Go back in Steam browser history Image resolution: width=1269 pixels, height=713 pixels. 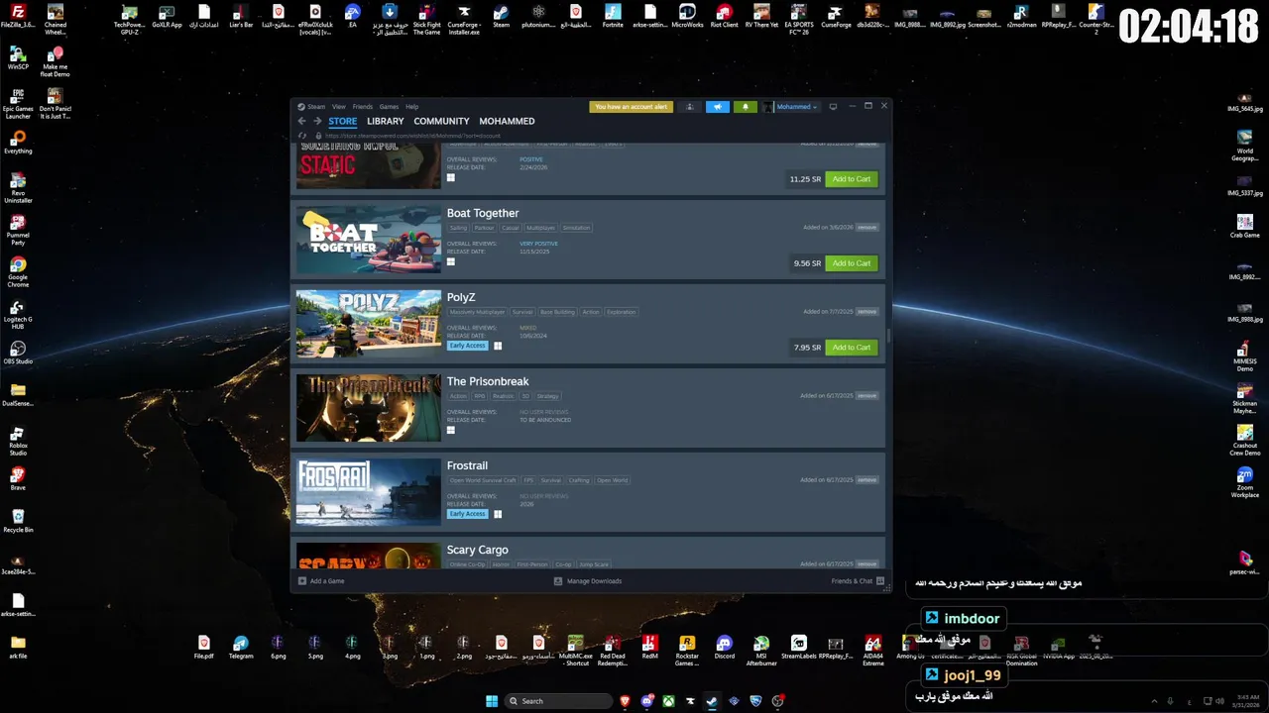[302, 121]
